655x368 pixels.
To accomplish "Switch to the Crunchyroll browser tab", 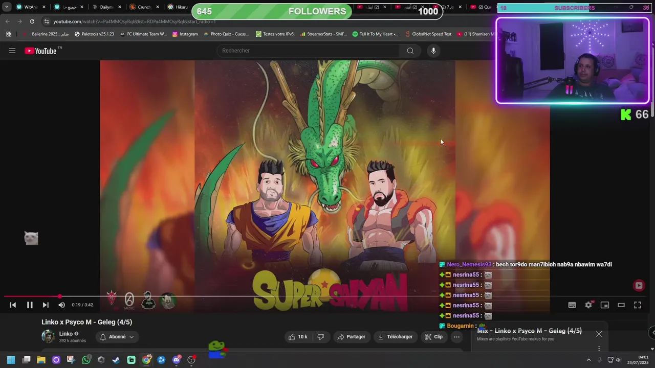I will (x=143, y=7).
